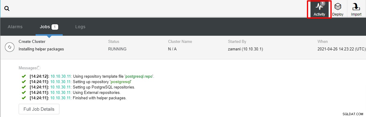
Task: Click the RUNNING status value
Action: (117, 49)
